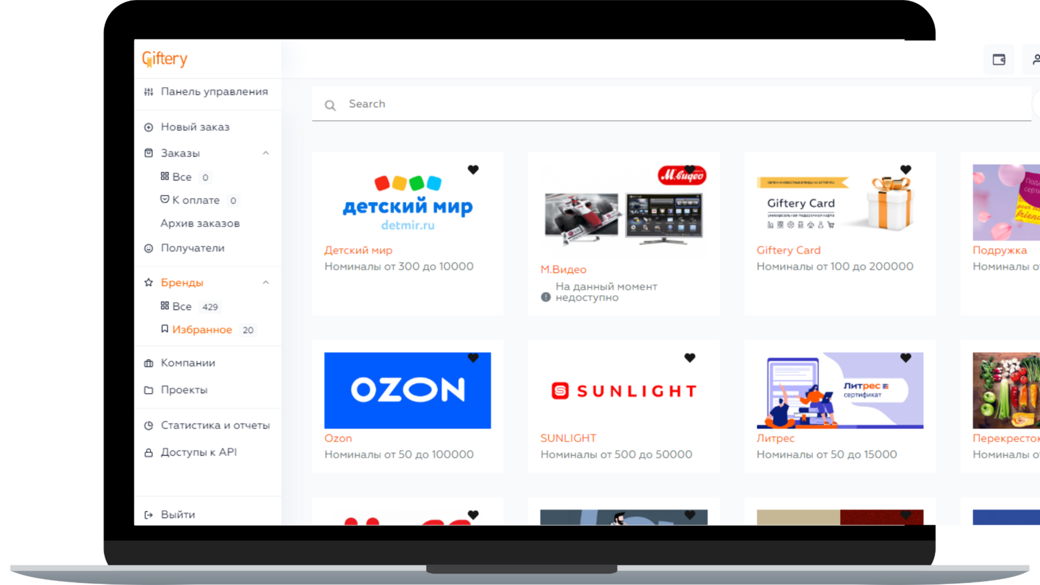
Task: Click Выйти to log out
Action: 178,514
